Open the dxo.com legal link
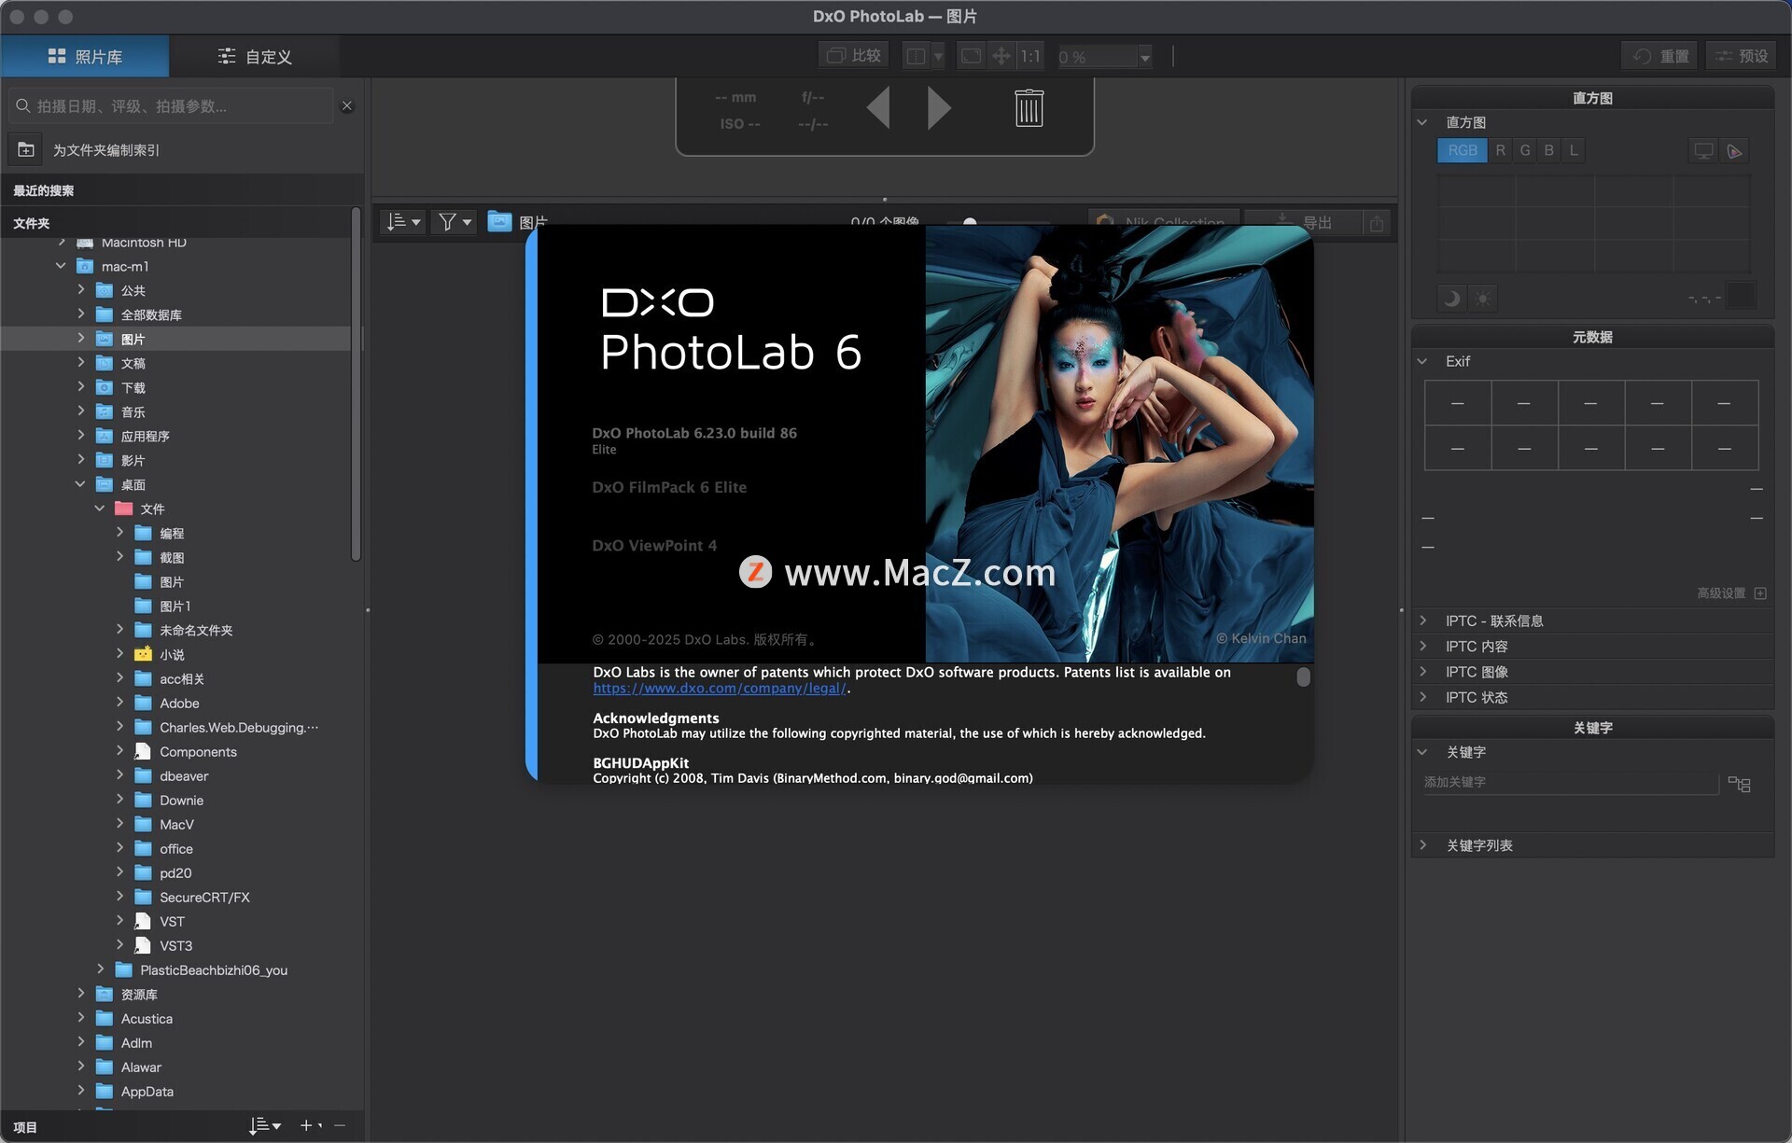 (x=720, y=689)
